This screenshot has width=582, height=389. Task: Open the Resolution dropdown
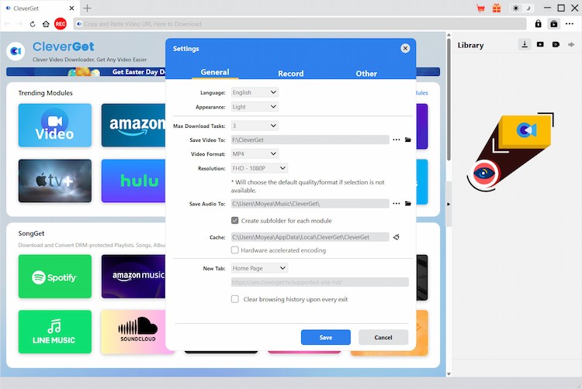pyautogui.click(x=259, y=168)
